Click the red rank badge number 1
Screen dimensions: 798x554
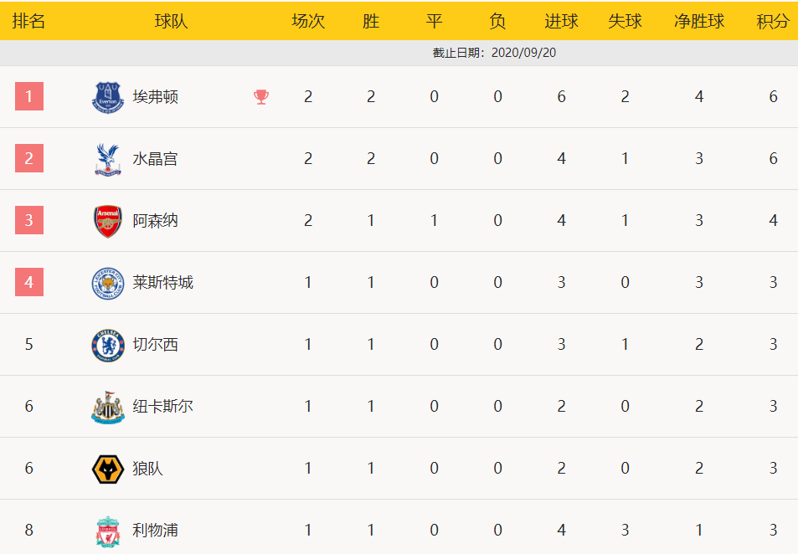[x=29, y=96]
